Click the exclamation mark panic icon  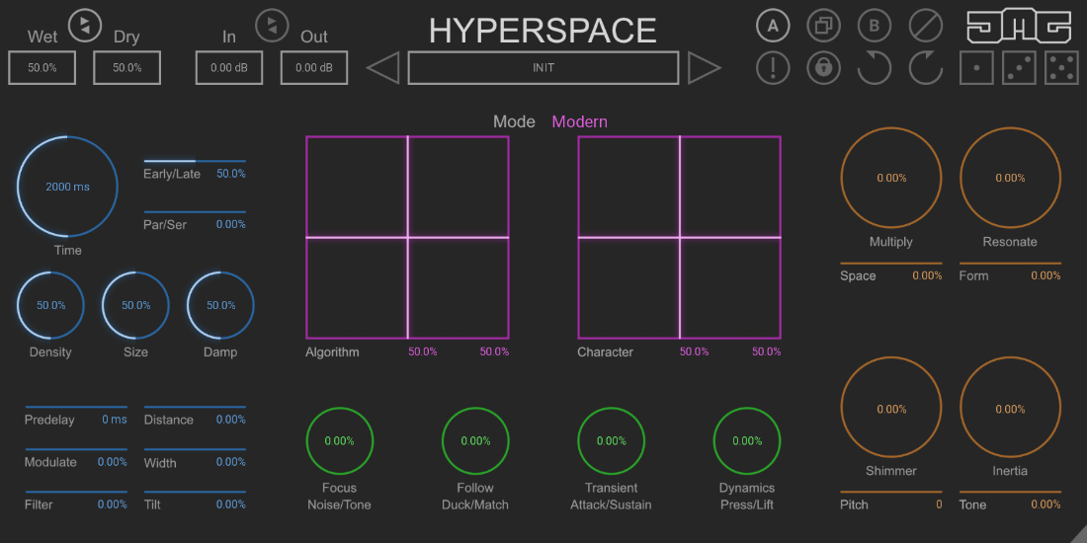(x=773, y=68)
